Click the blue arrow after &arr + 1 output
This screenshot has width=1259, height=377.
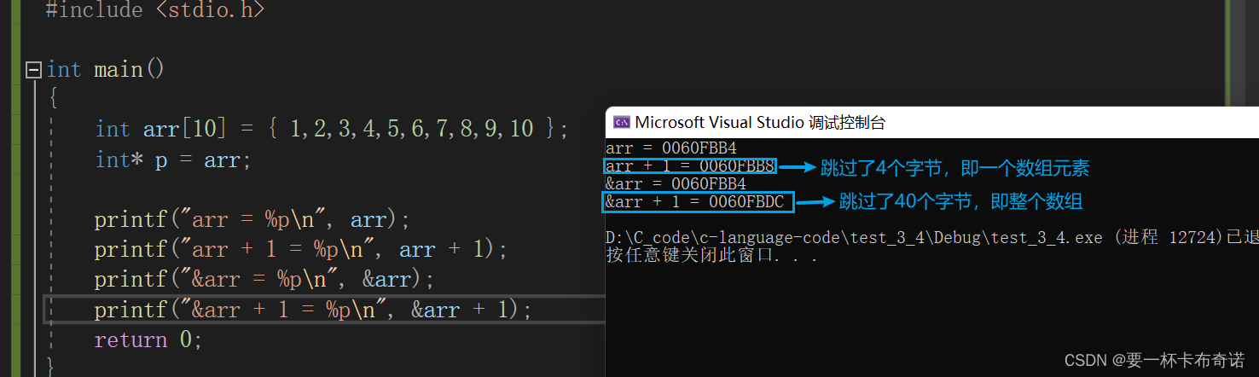815,202
